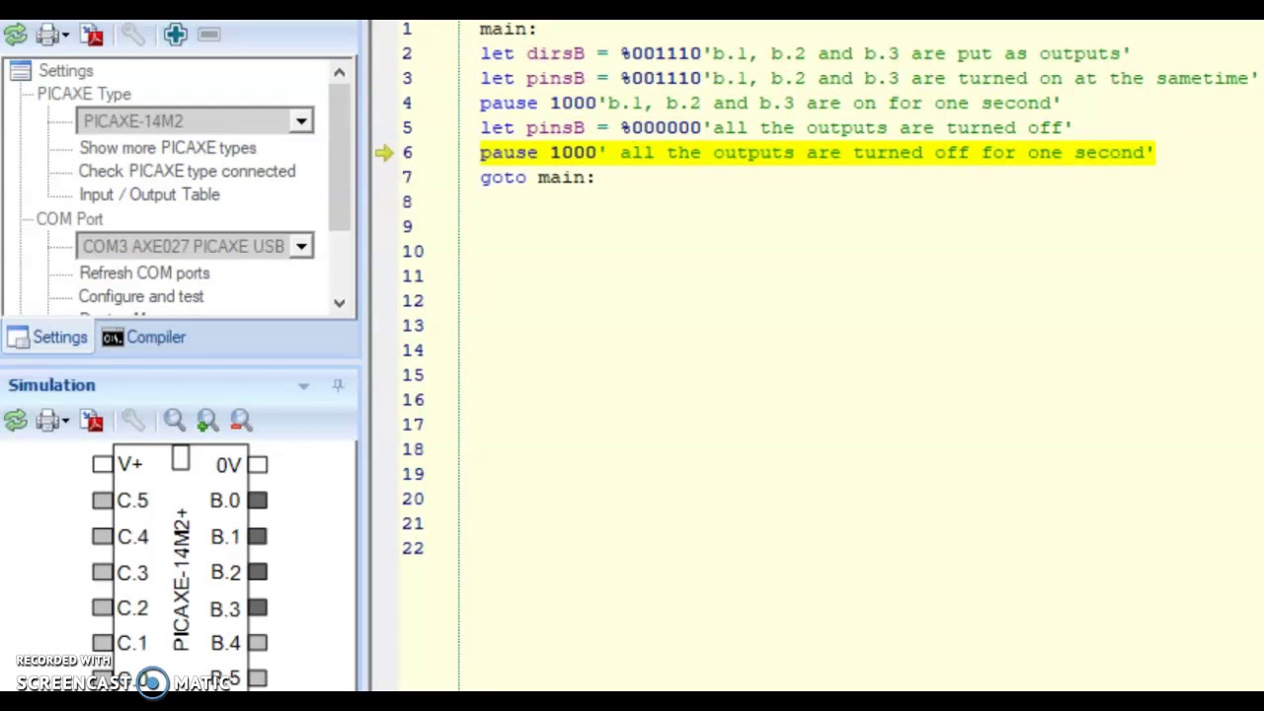Toggle pin B.2 on simulated chip

point(258,572)
